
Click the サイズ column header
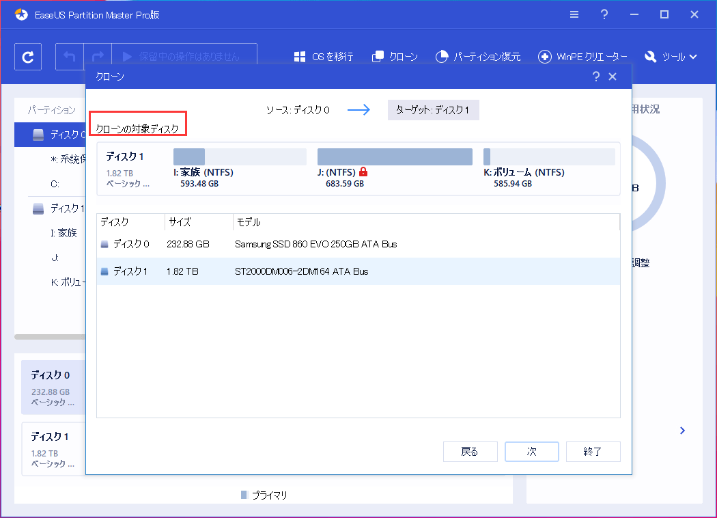(199, 222)
